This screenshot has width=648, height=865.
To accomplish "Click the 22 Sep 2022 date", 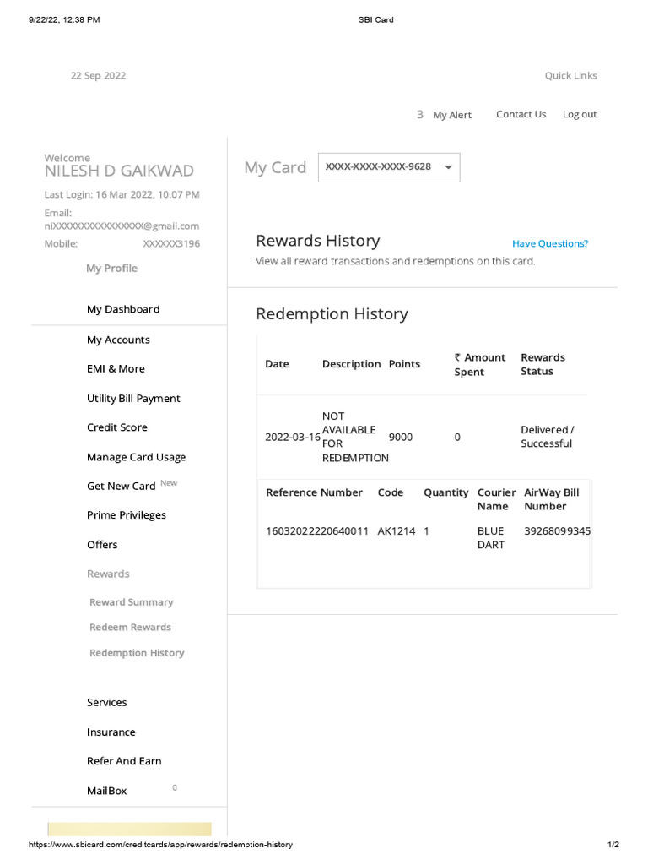I will [x=98, y=75].
